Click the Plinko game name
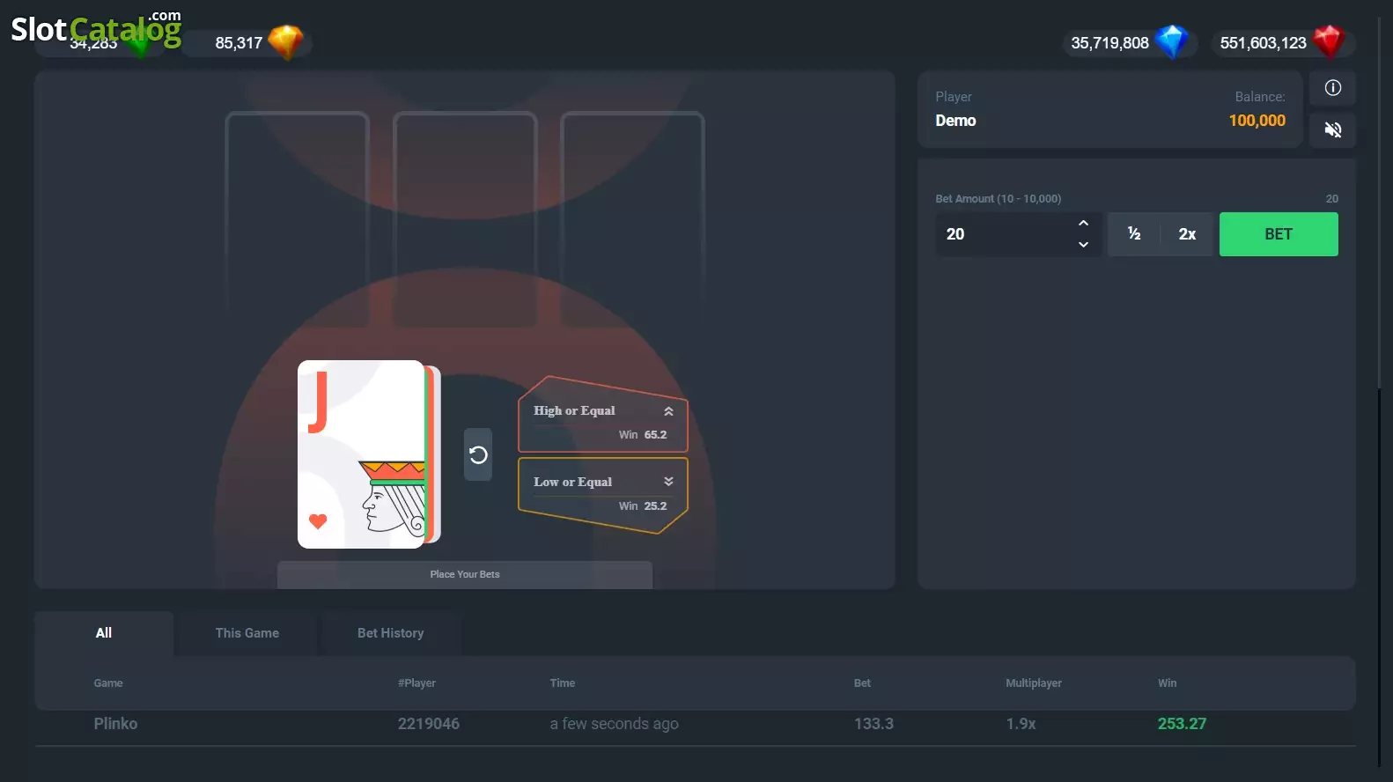 [x=115, y=724]
